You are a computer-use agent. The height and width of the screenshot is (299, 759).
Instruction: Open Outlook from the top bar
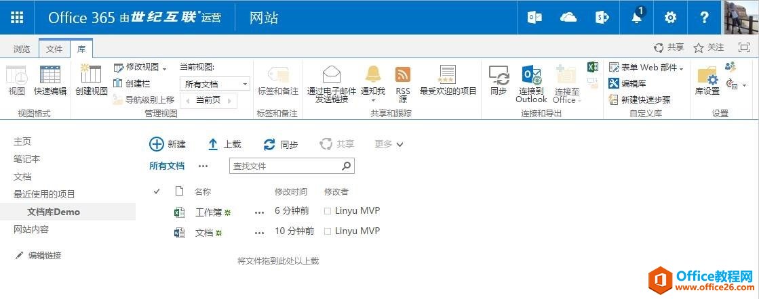534,18
